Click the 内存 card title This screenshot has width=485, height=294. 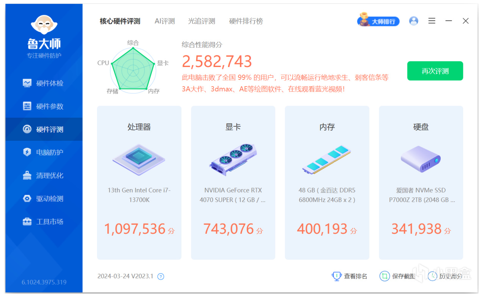[327, 127]
